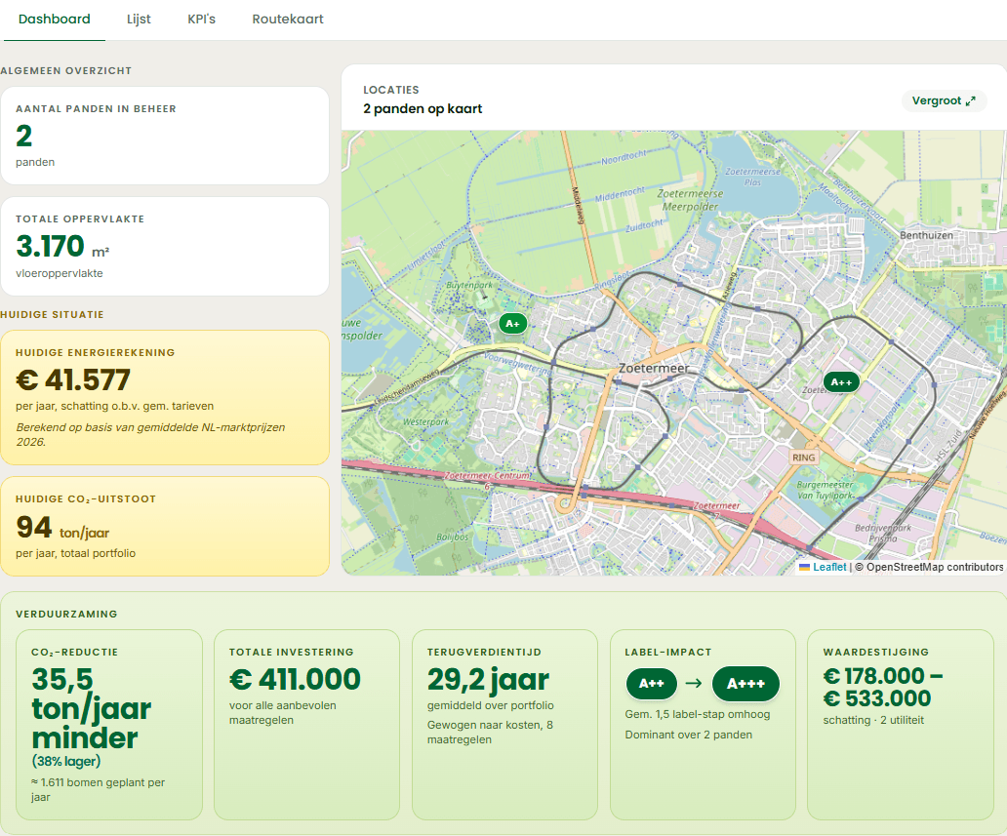The image size is (1007, 836).
Task: Click the '€ 41.577' value
Action: coord(73,379)
